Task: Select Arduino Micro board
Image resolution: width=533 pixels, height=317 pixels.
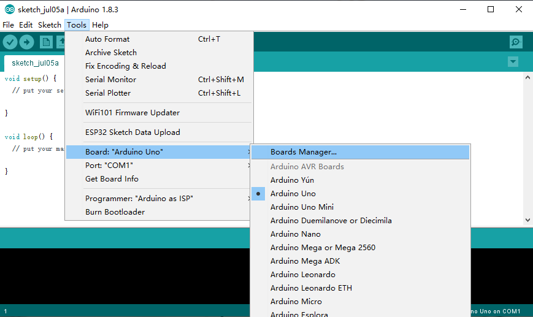Action: click(360, 302)
